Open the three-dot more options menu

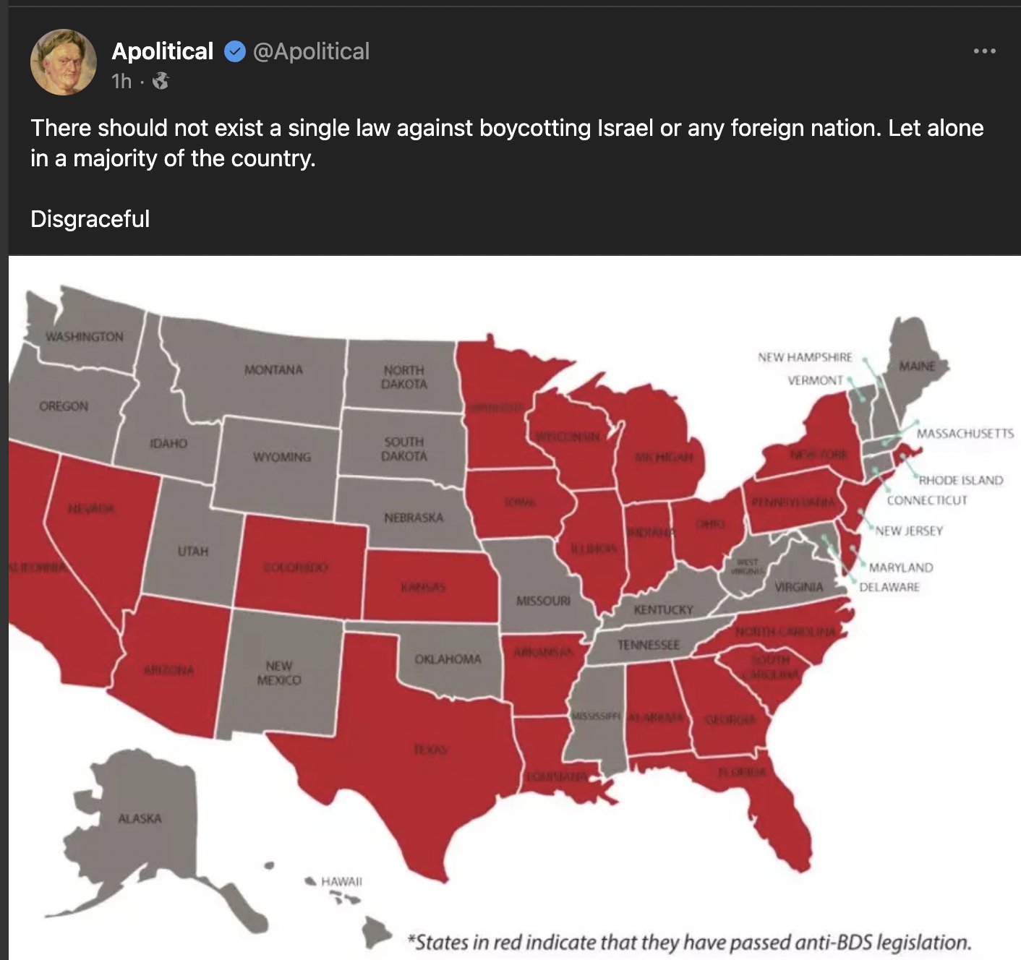(984, 51)
